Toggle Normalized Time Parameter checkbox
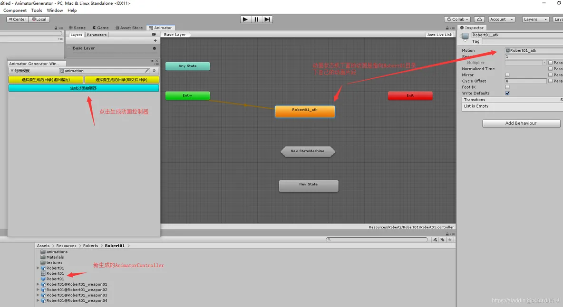Viewport: 563px width, 307px height. [x=551, y=69]
